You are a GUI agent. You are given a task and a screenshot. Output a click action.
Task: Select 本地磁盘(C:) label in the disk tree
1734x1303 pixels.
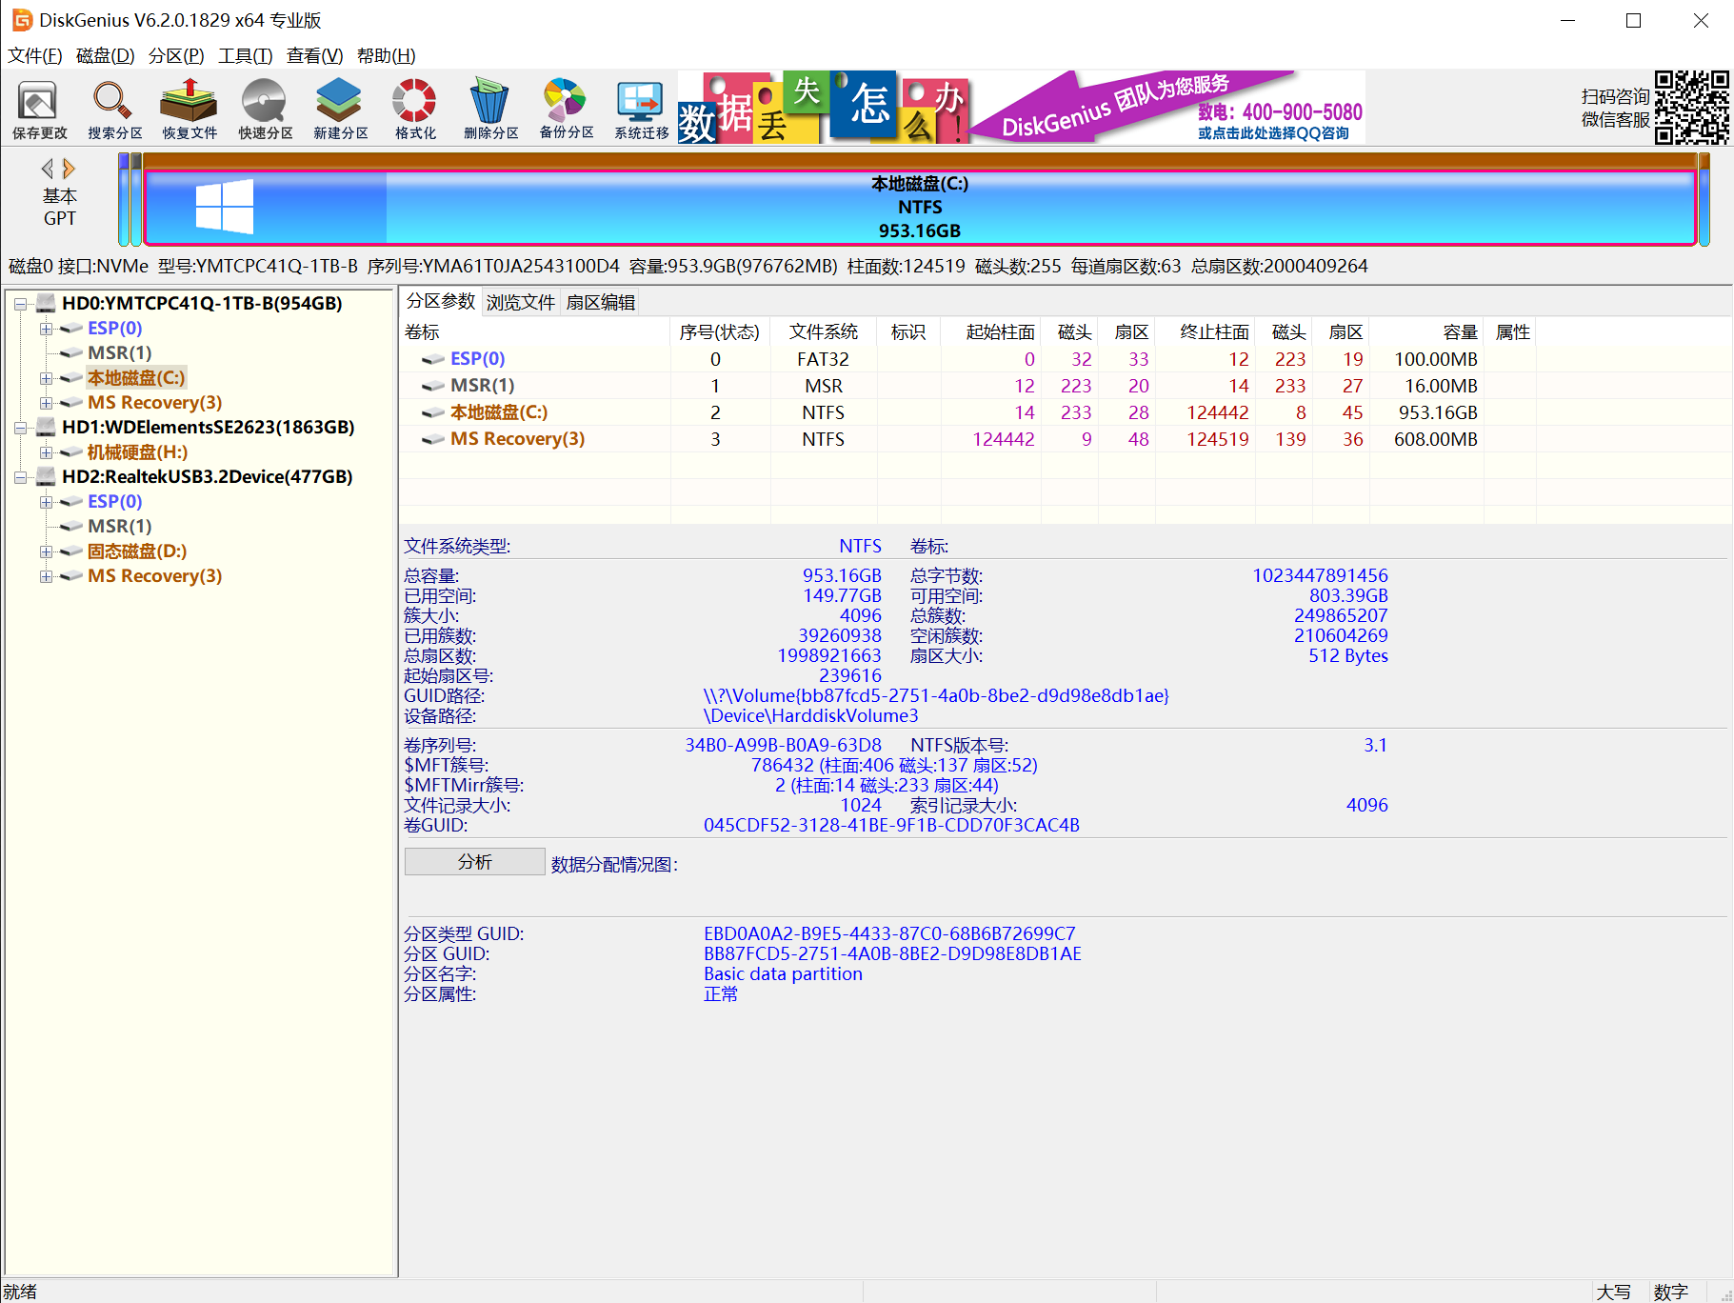coord(136,378)
